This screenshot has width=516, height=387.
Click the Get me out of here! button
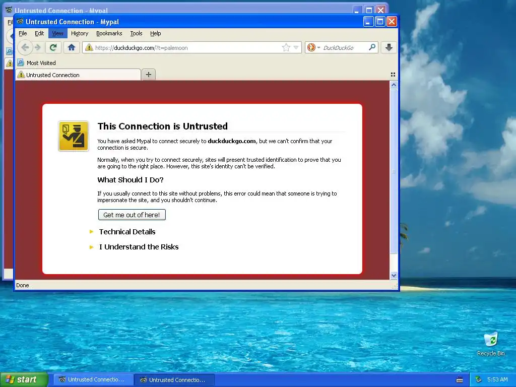tap(132, 215)
